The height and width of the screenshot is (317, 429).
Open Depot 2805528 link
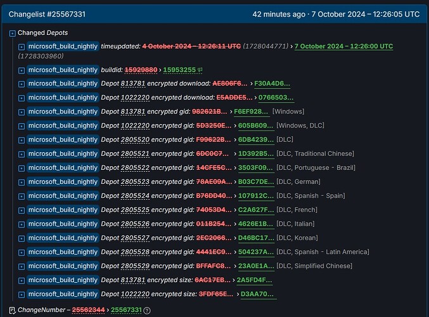135,252
